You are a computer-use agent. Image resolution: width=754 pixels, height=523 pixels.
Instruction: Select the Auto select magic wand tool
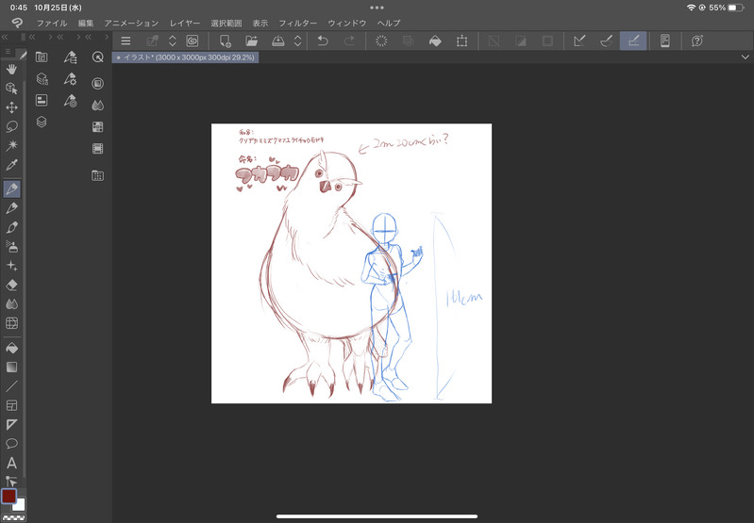point(12,146)
